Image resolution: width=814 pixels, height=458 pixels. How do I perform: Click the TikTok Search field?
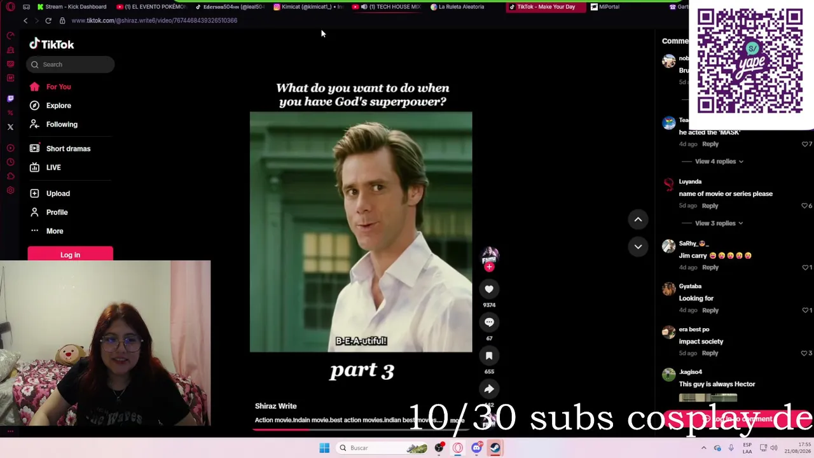tap(71, 64)
